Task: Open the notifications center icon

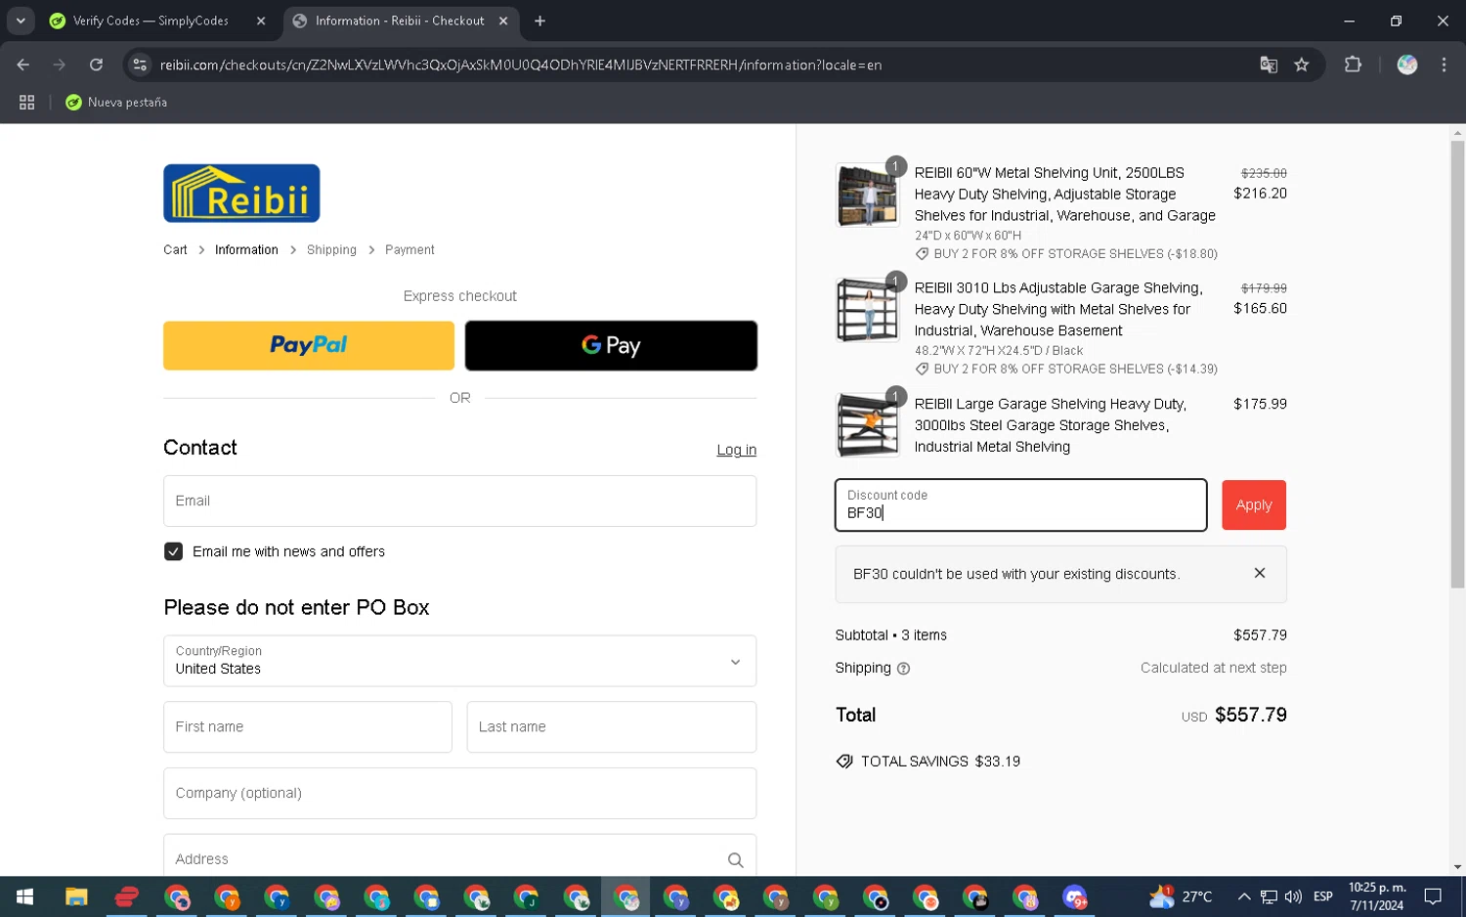Action: pos(1433,896)
